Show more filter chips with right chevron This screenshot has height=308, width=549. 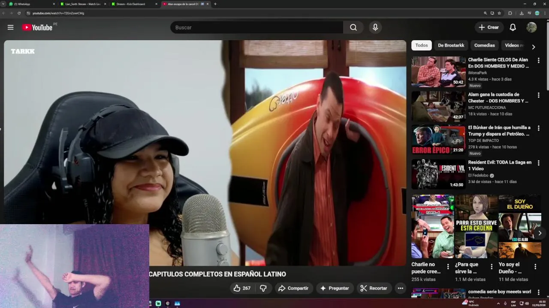(x=534, y=47)
